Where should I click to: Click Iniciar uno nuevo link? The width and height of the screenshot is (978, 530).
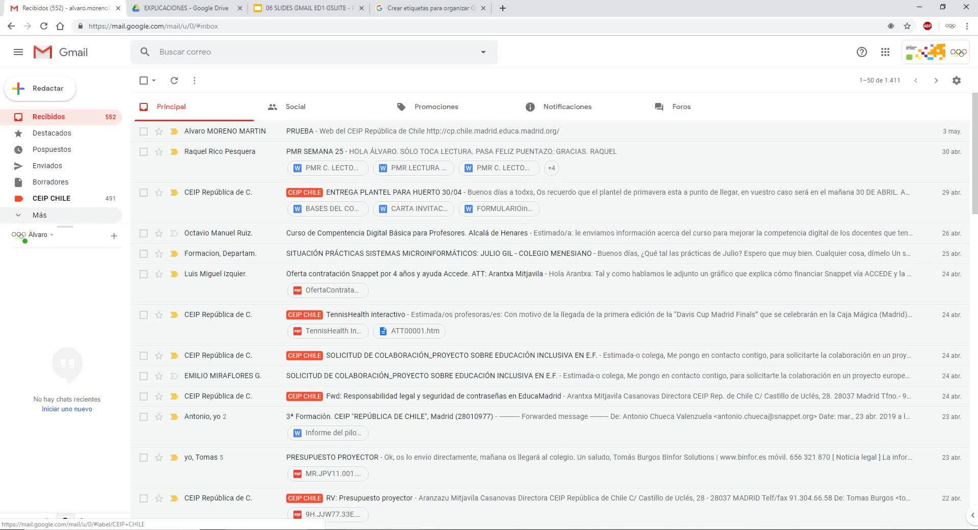coord(67,409)
